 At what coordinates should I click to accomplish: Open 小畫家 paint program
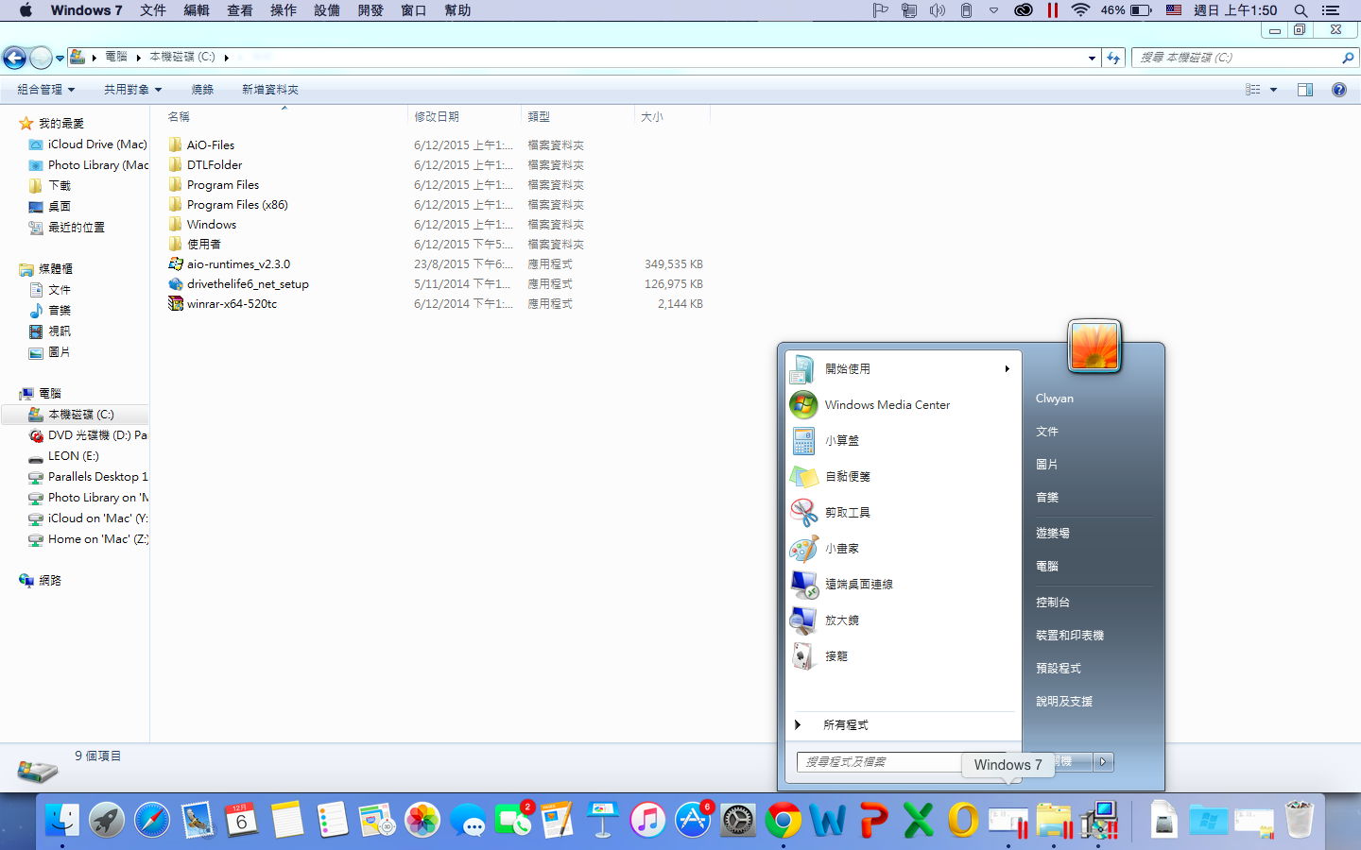[x=841, y=549]
